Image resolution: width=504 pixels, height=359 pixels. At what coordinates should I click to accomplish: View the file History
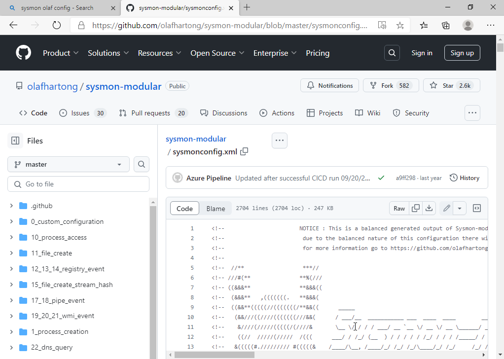pos(465,178)
